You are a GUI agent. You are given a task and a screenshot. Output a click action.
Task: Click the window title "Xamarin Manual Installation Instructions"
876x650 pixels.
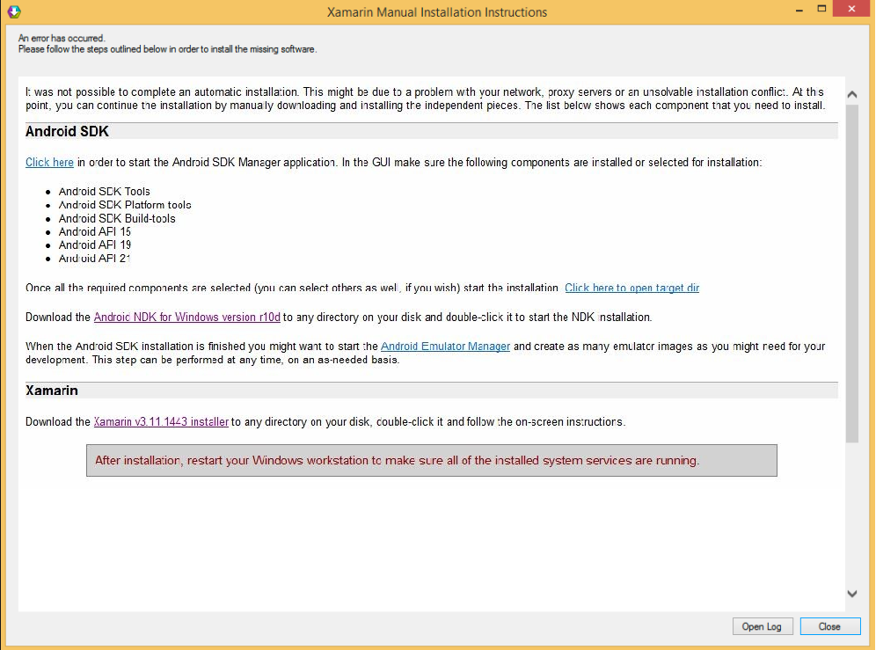point(437,11)
